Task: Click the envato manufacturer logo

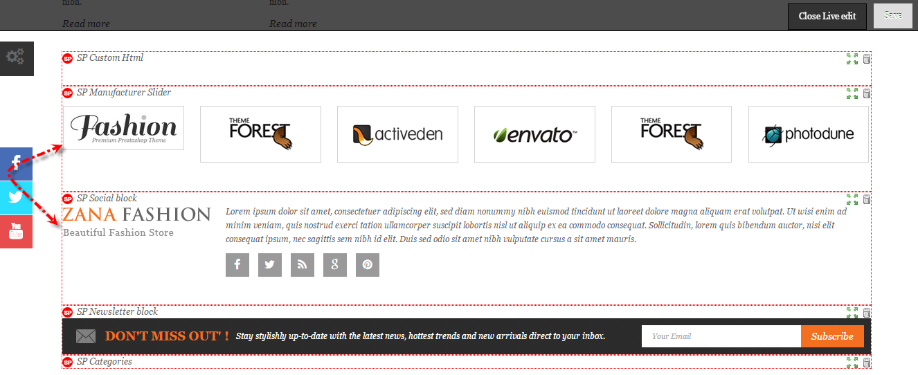Action: (534, 134)
